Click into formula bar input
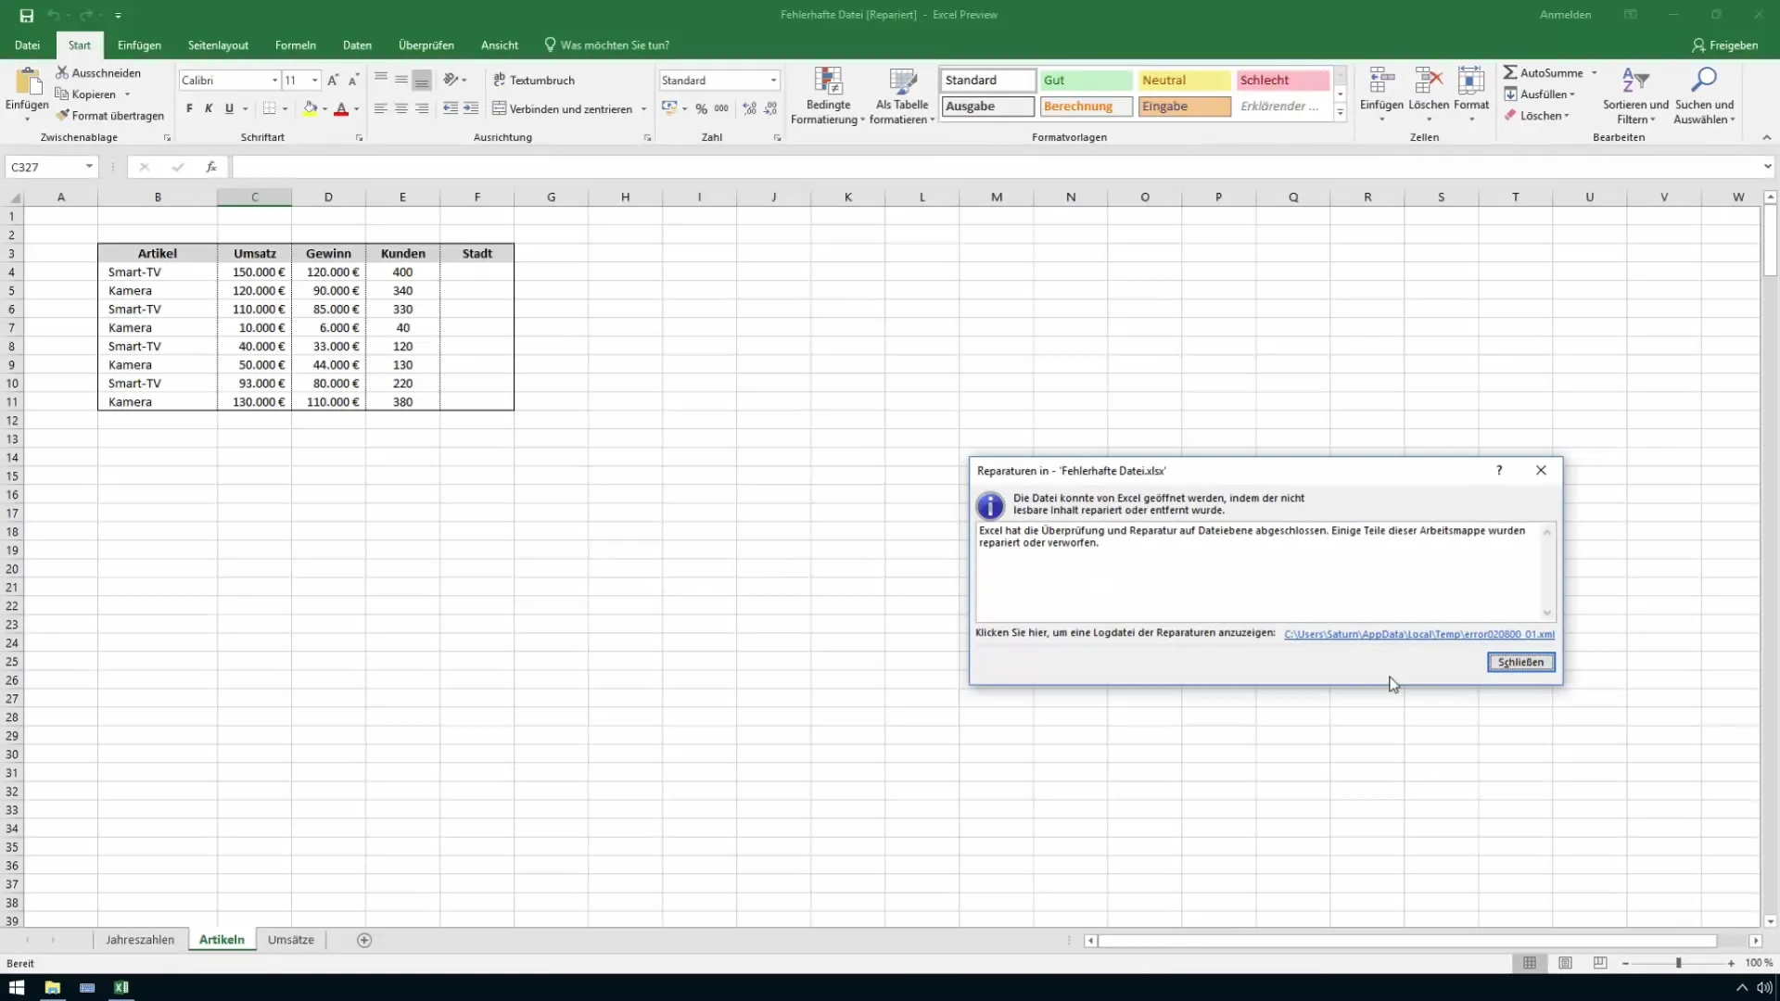This screenshot has width=1780, height=1001. click(x=997, y=167)
